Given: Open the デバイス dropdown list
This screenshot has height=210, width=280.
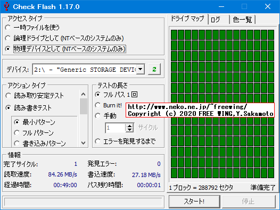Looking at the screenshot, I should [141, 69].
